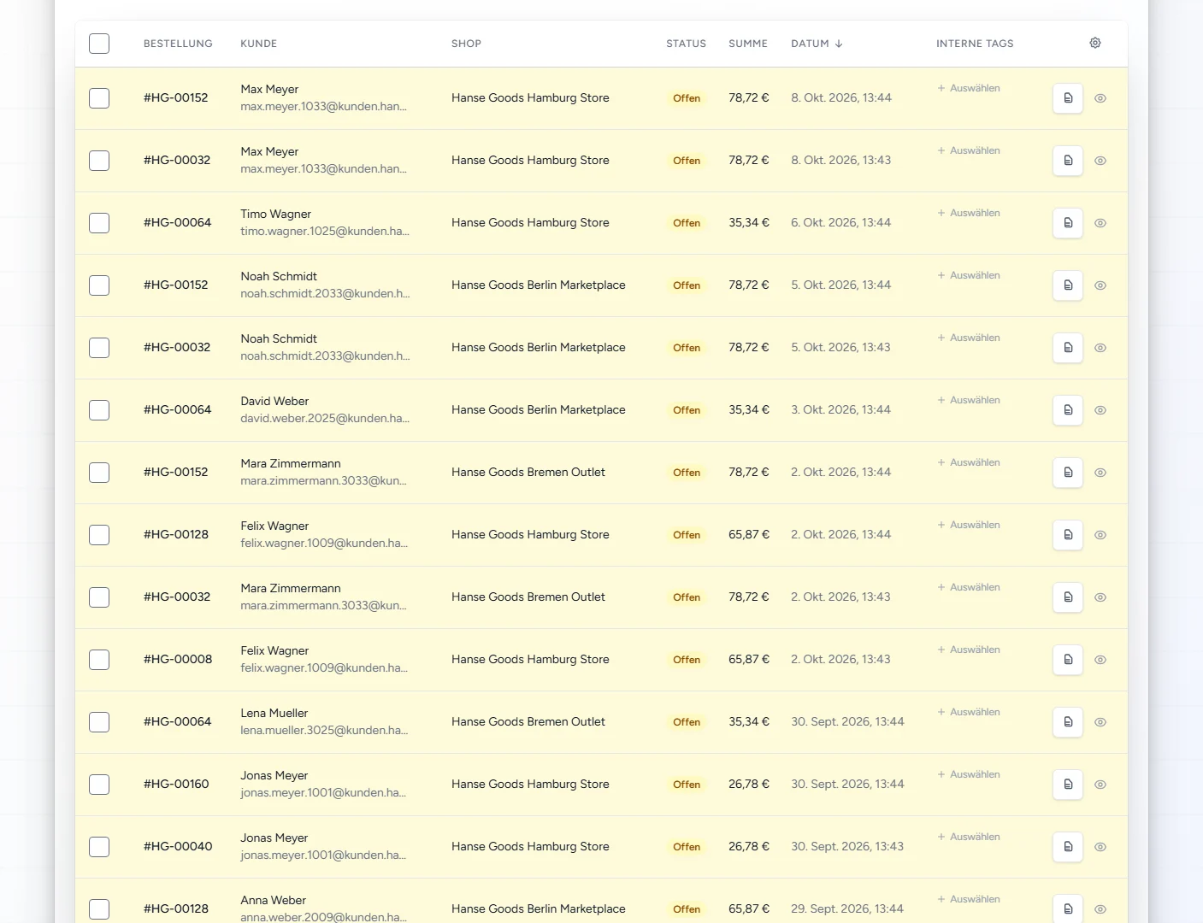Open Auswählen tag picker for Mara Zimmermann #HG-00032

coord(969,587)
